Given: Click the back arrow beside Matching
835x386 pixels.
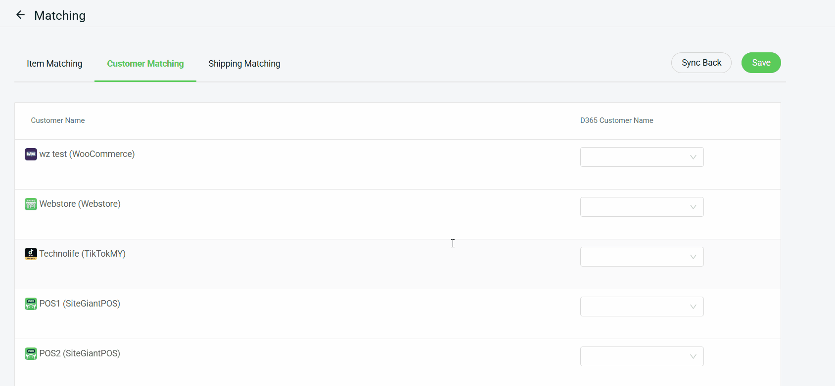Looking at the screenshot, I should pos(20,15).
